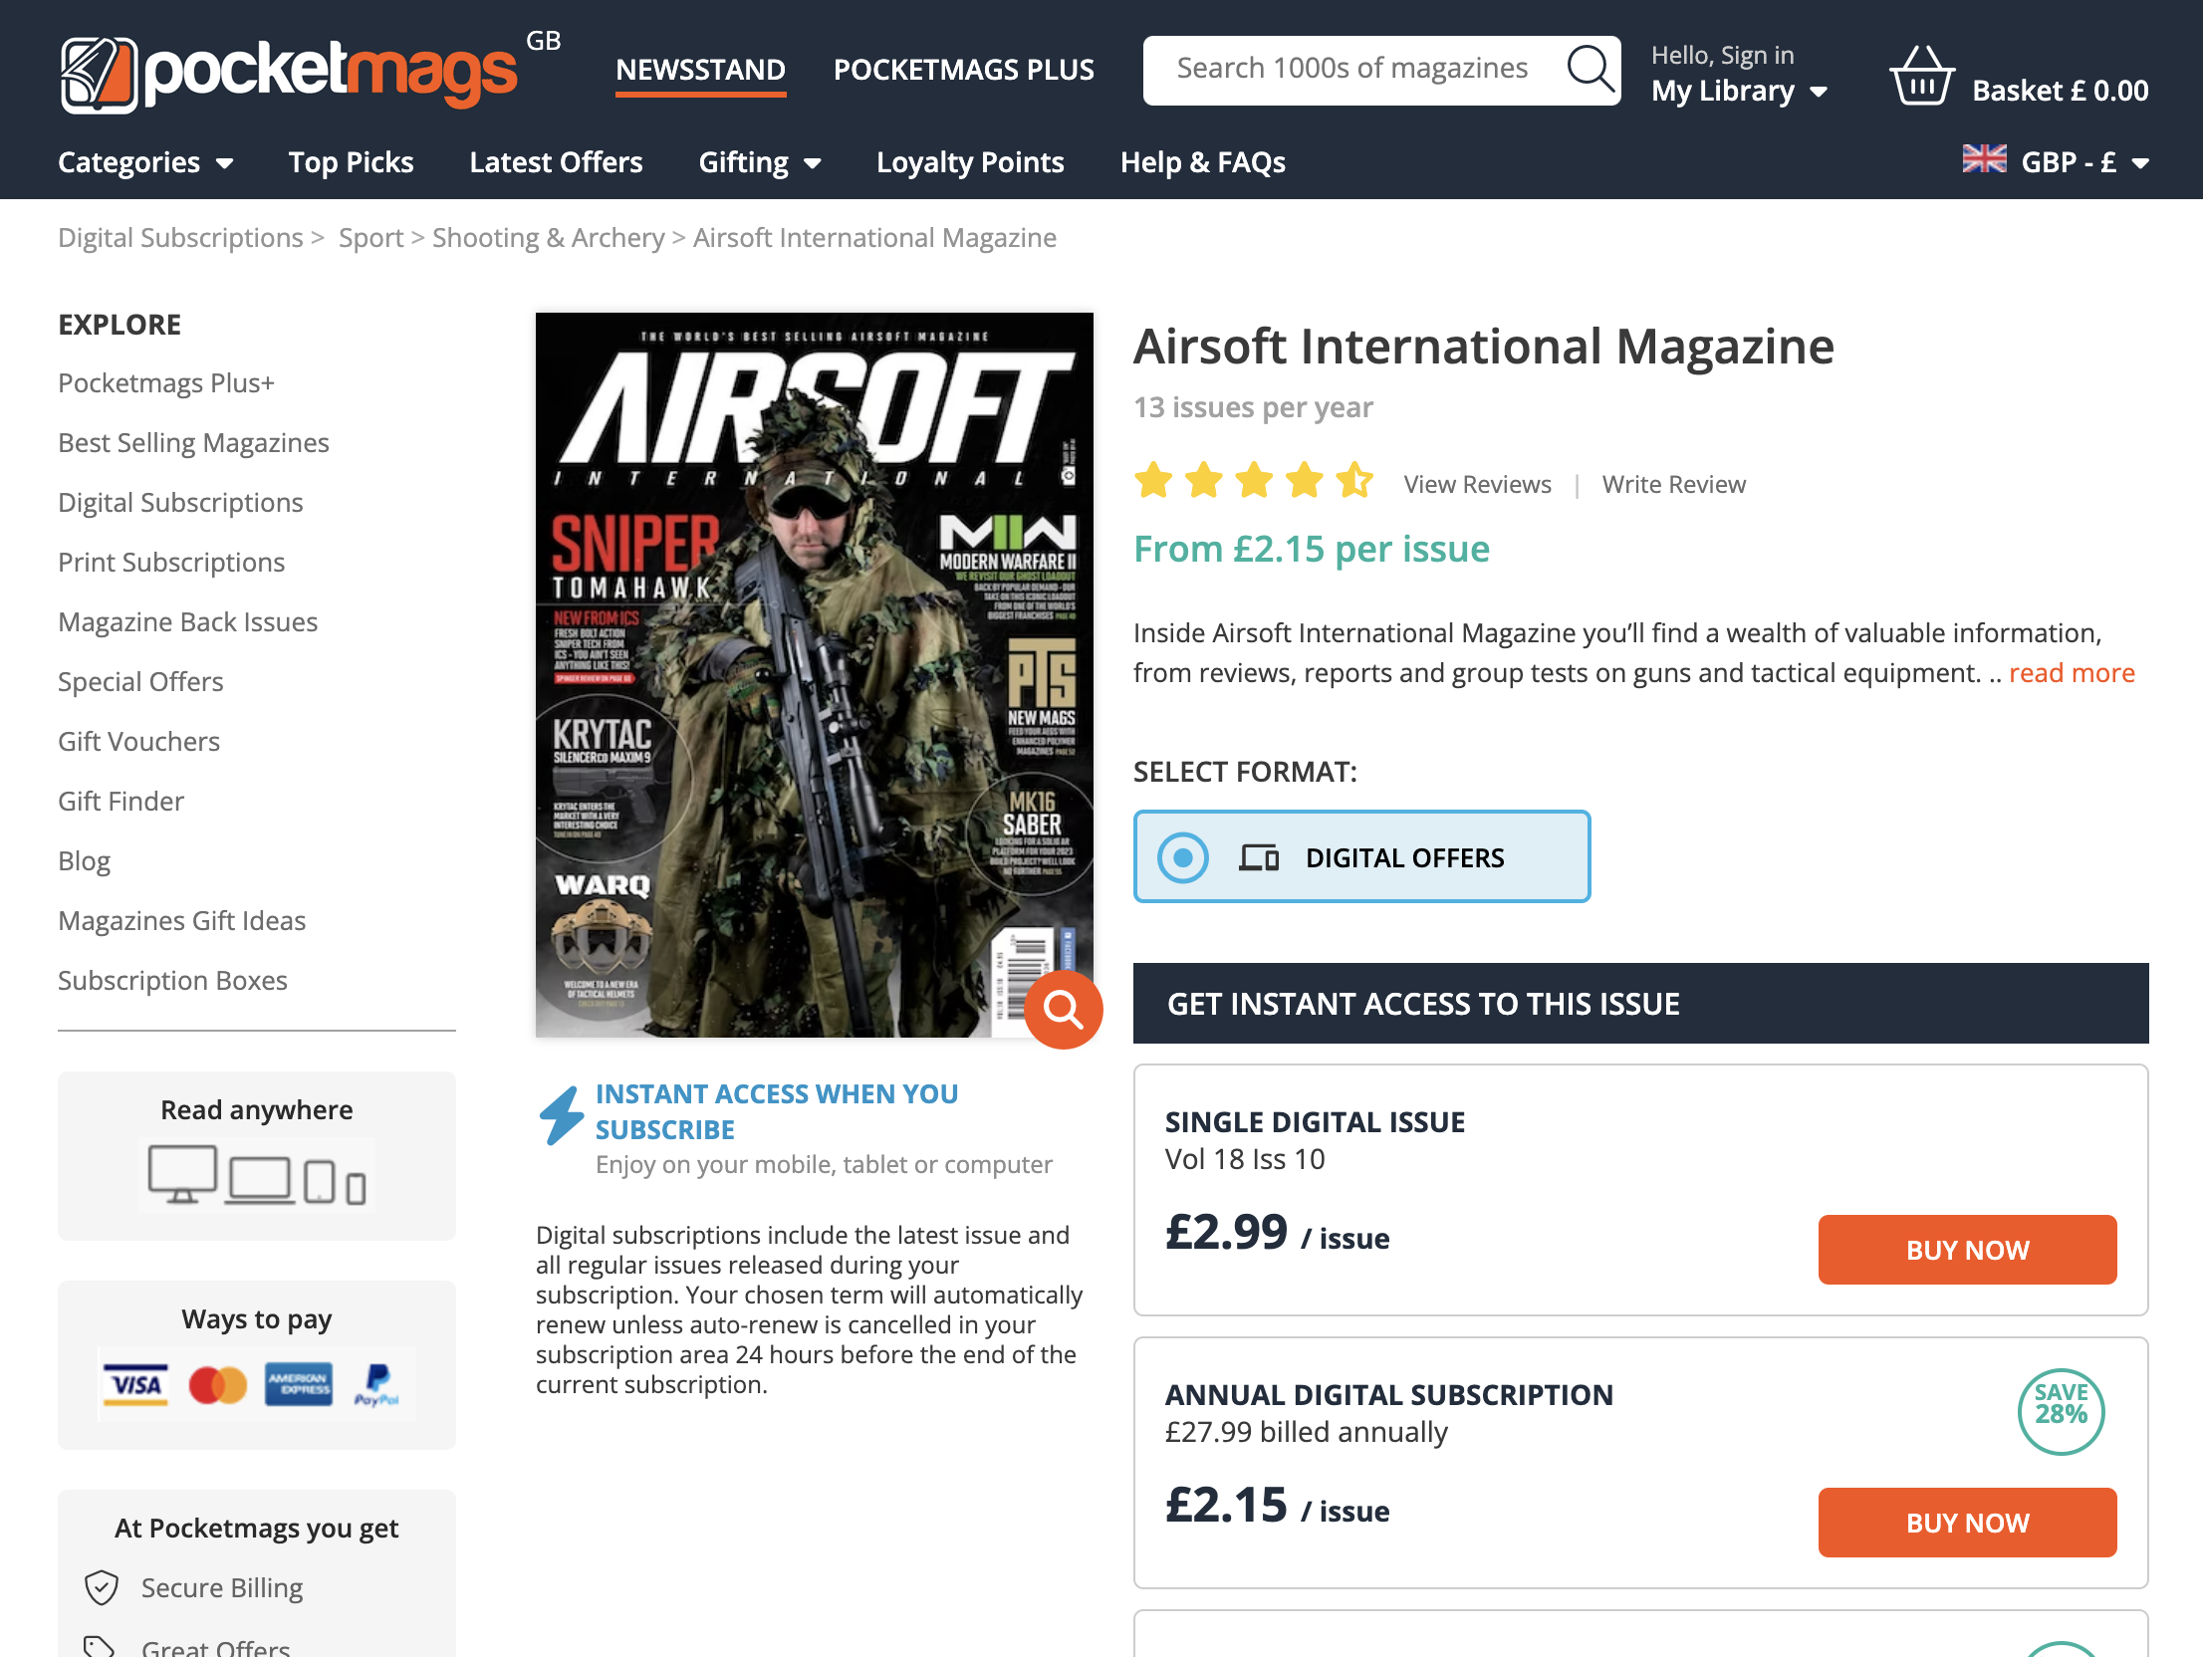The width and height of the screenshot is (2203, 1657).
Task: Click Airsoft International Magazine breadcrumb
Action: coord(874,238)
